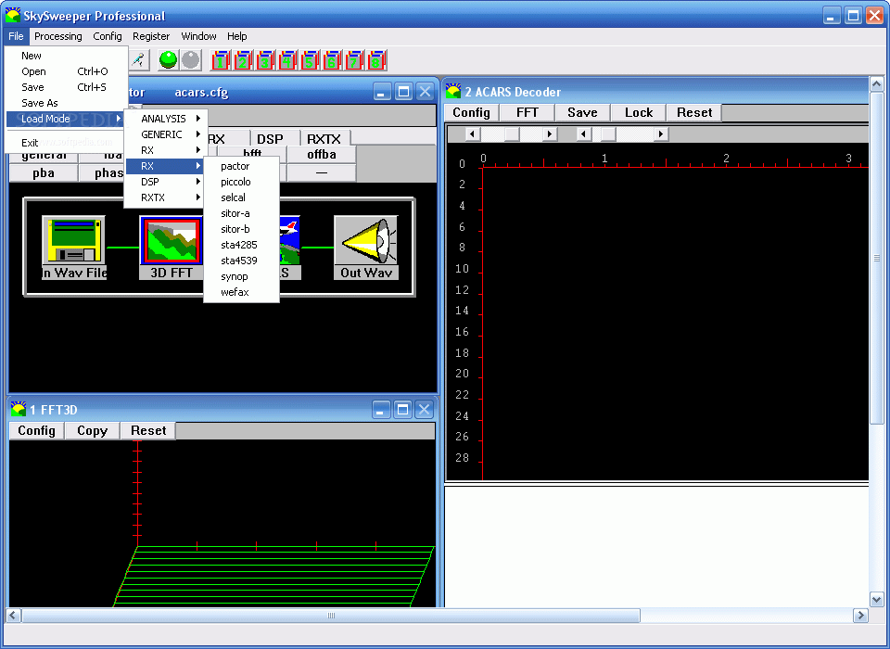Open the Register menu

(x=151, y=36)
